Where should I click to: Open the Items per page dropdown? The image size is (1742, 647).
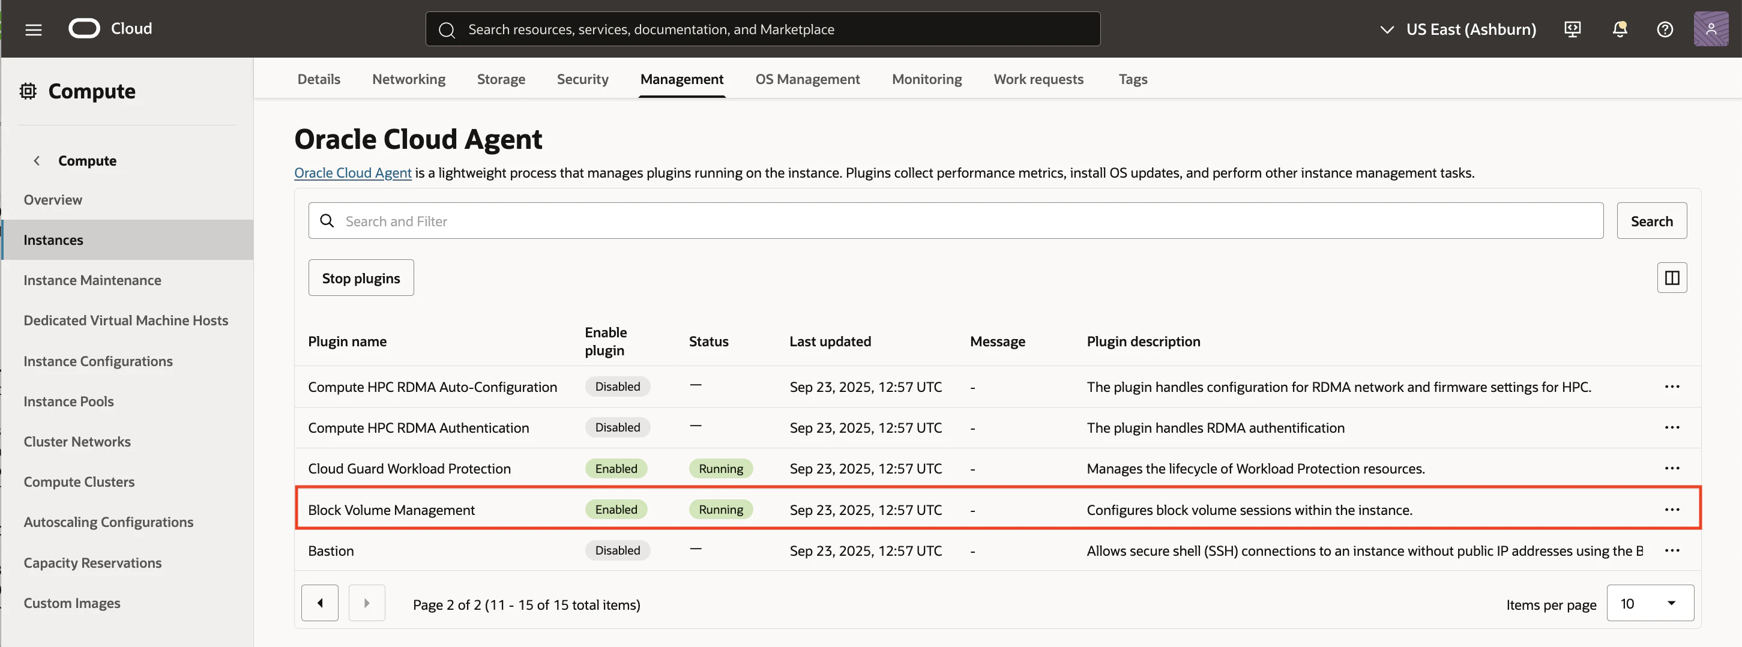point(1650,603)
